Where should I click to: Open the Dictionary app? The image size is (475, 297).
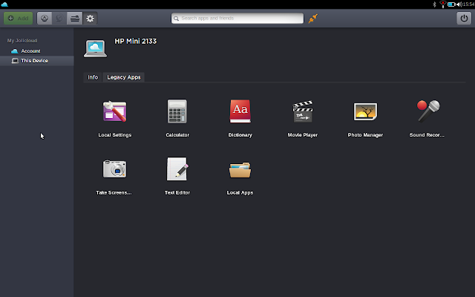240,111
